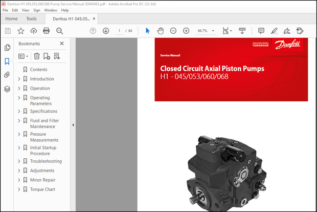Open the Layers panel
The height and width of the screenshot is (212, 317).
[7, 89]
